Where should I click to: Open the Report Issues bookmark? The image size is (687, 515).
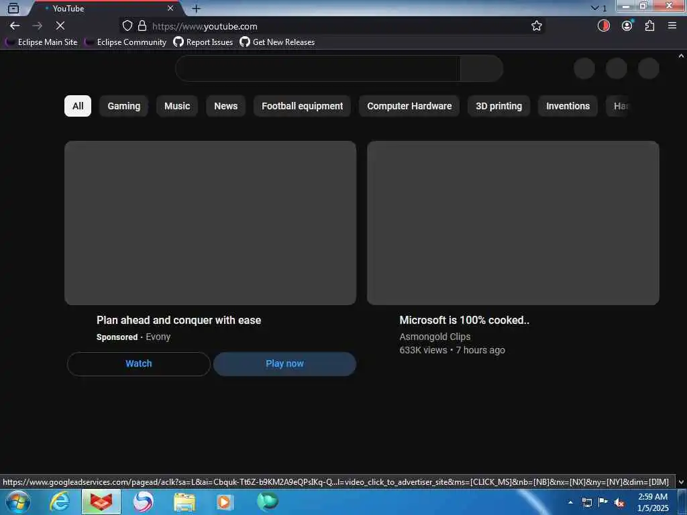click(x=203, y=42)
